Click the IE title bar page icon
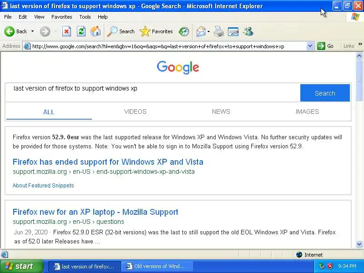This screenshot has width=364, height=273. pyautogui.click(x=5, y=5)
